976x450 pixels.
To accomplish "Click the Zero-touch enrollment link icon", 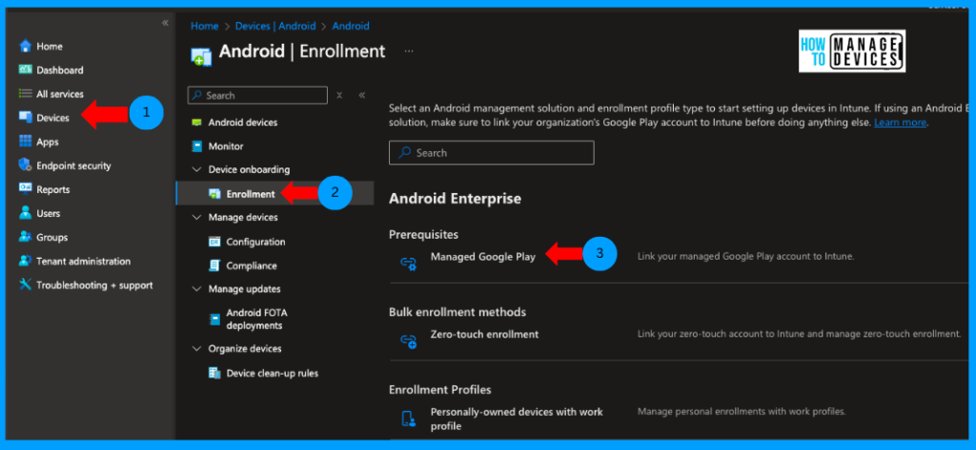I will 408,342.
